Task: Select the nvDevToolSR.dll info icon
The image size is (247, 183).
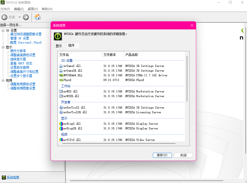Action: 61,112
